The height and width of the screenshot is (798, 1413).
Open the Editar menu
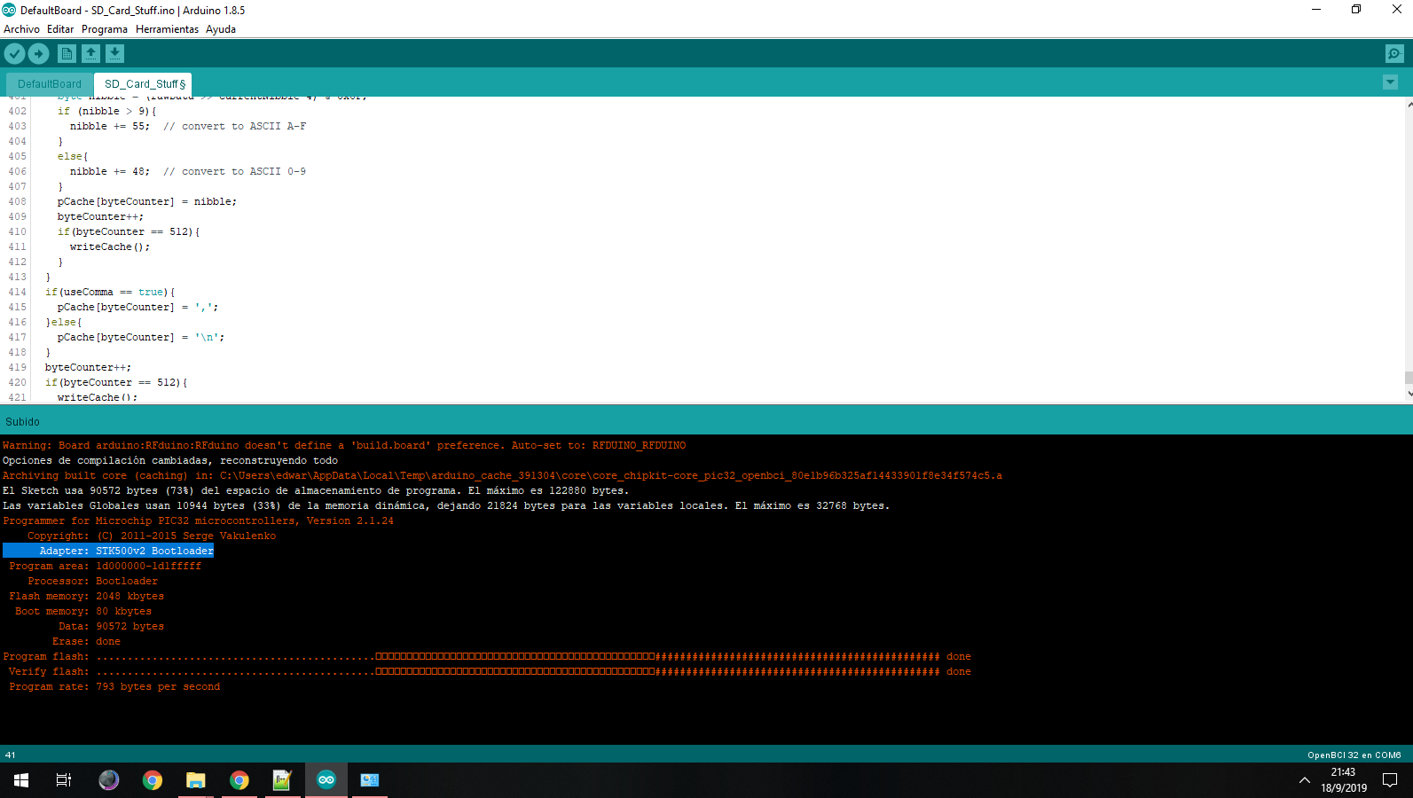click(x=60, y=29)
